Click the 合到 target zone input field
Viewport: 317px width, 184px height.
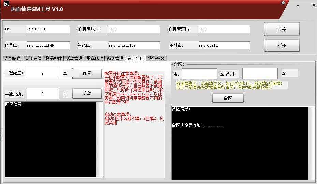[x=260, y=73]
